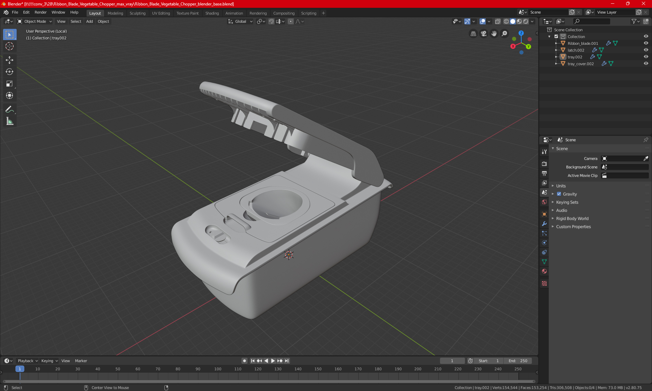This screenshot has height=391, width=652.
Task: Hide tray_cover.002 using its eye icon
Action: tap(646, 64)
